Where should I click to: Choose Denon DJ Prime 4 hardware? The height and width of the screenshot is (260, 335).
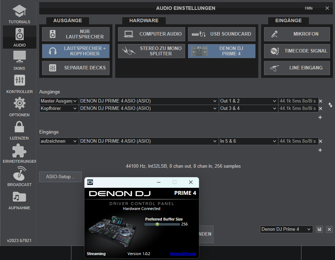point(222,51)
